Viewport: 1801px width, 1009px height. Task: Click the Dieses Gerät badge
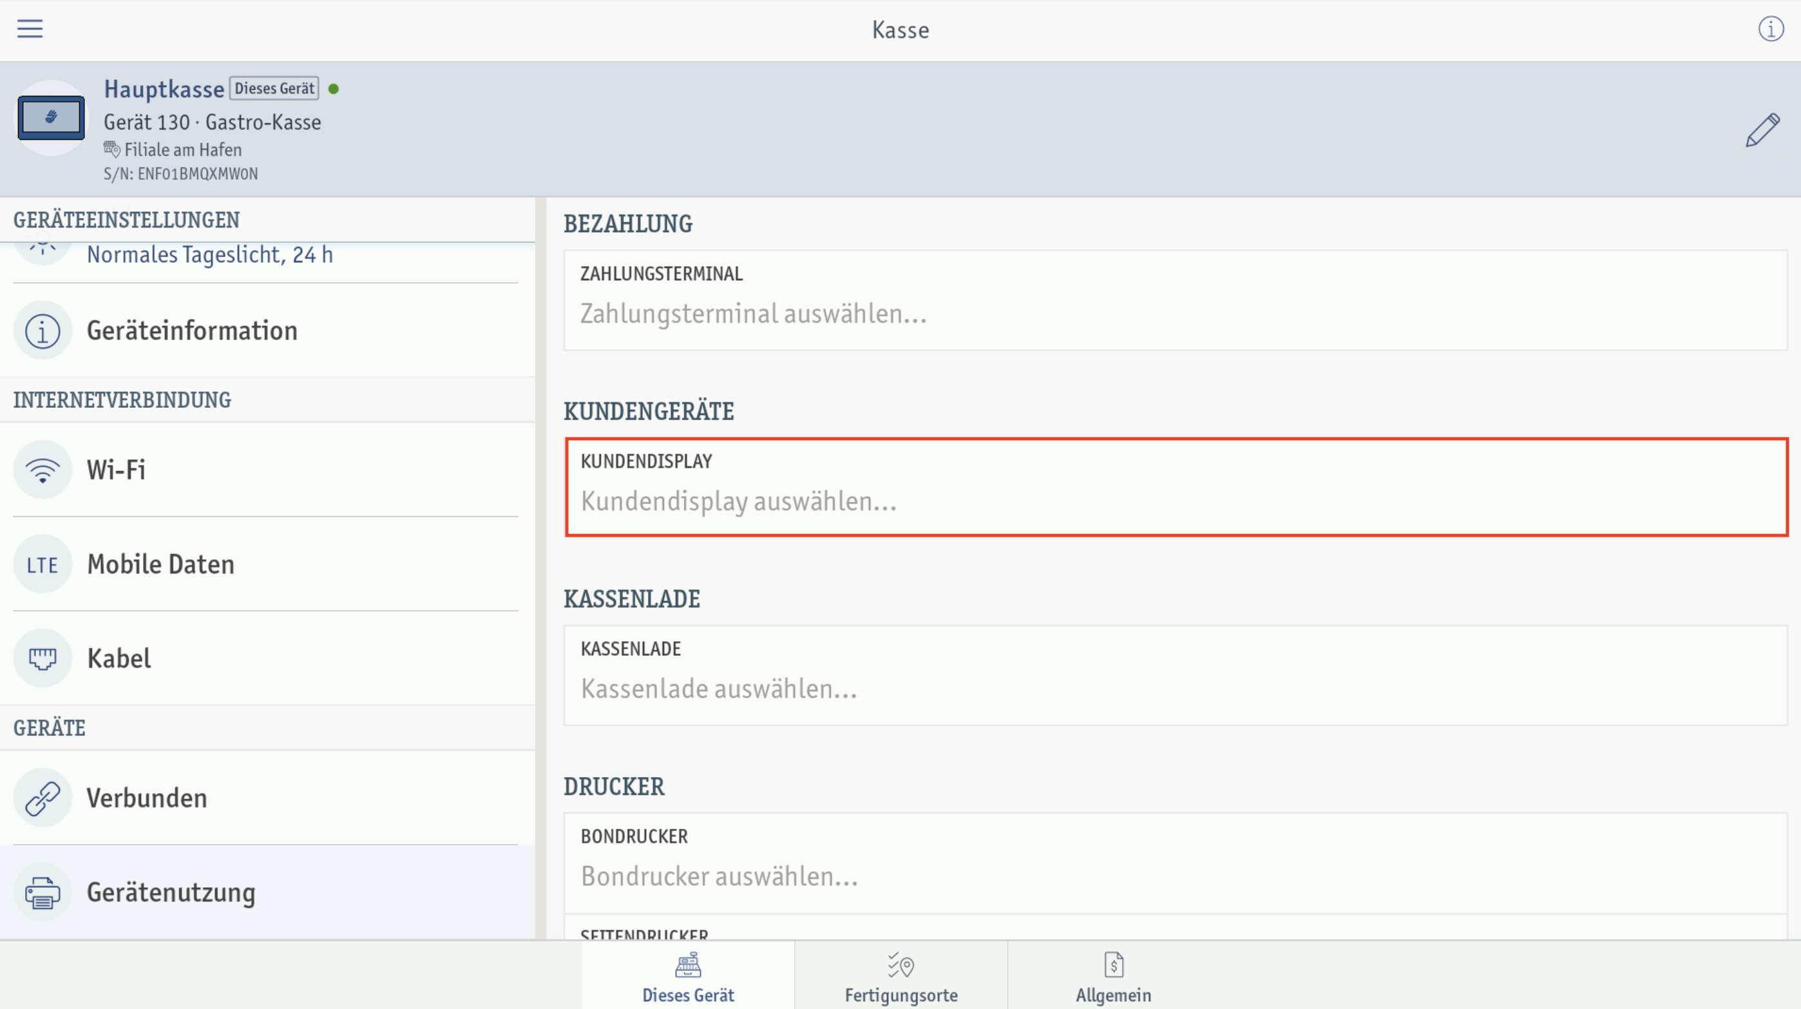tap(274, 89)
